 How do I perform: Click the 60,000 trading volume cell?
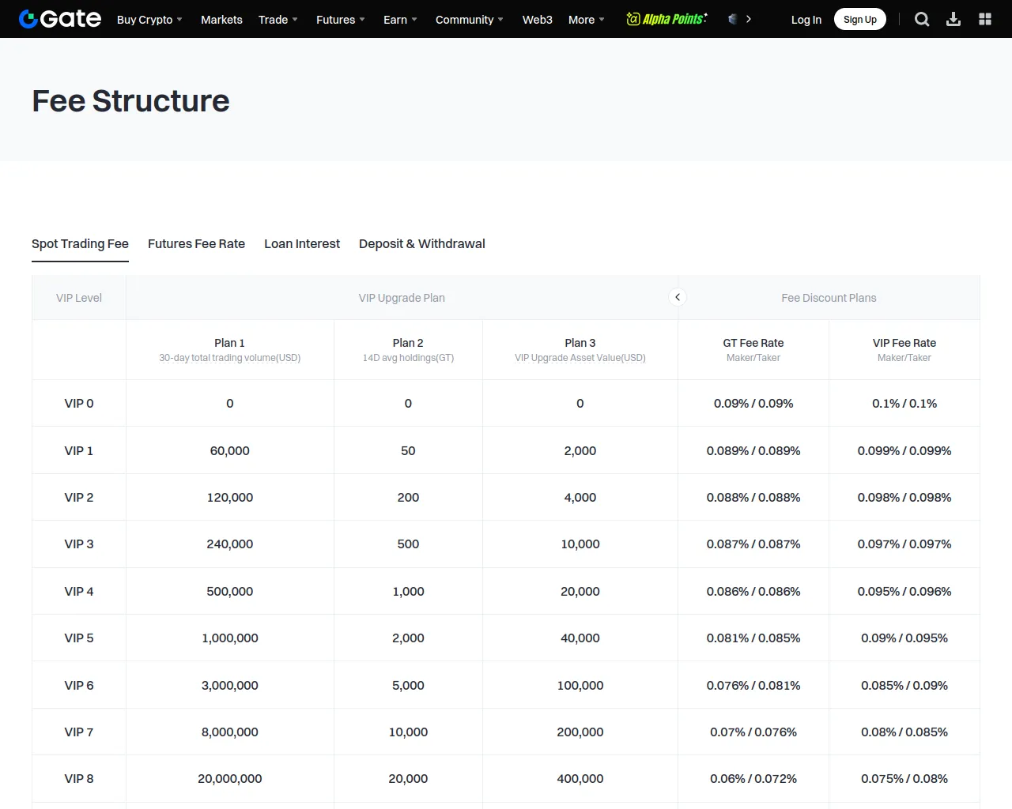click(x=230, y=451)
